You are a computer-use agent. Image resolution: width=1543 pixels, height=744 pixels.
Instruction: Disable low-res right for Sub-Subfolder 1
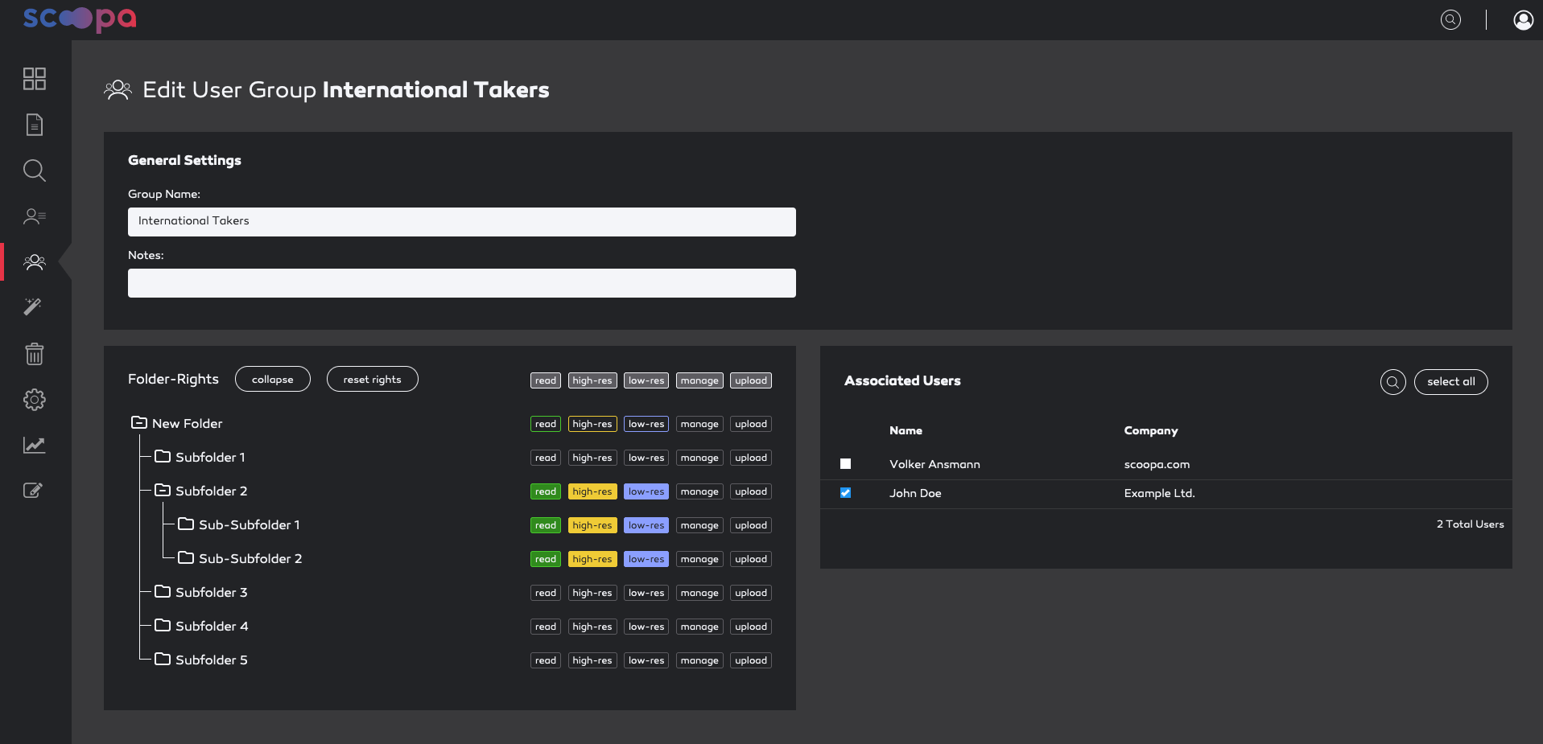pos(646,525)
